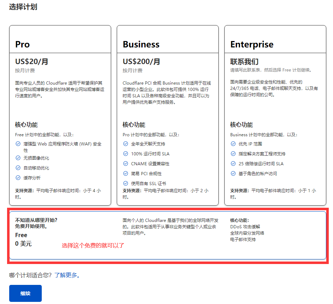
Task: Select the Pro plan card heading
Action: tap(22, 44)
